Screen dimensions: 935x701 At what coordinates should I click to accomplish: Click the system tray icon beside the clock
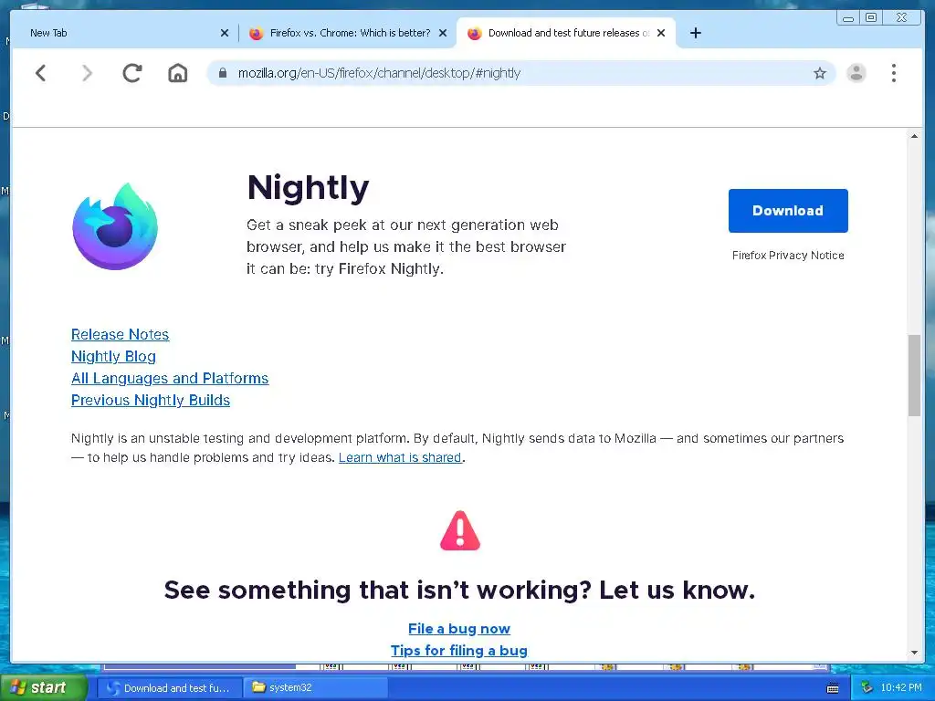click(867, 688)
